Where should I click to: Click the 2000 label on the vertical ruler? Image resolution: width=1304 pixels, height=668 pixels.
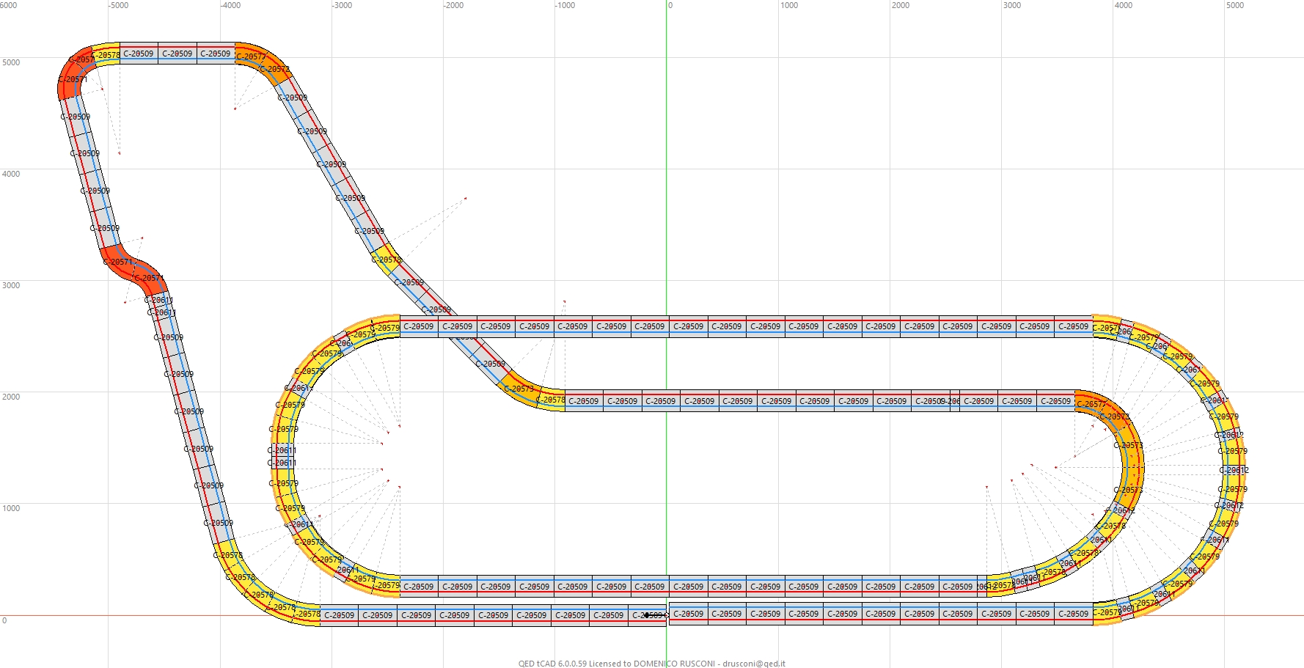point(11,397)
